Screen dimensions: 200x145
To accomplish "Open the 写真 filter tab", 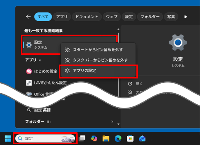I will point(171,17).
